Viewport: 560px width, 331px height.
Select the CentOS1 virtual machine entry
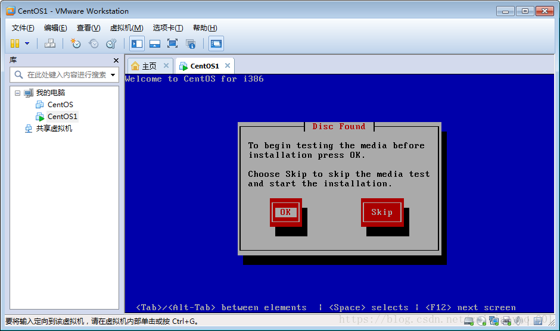[x=62, y=117]
